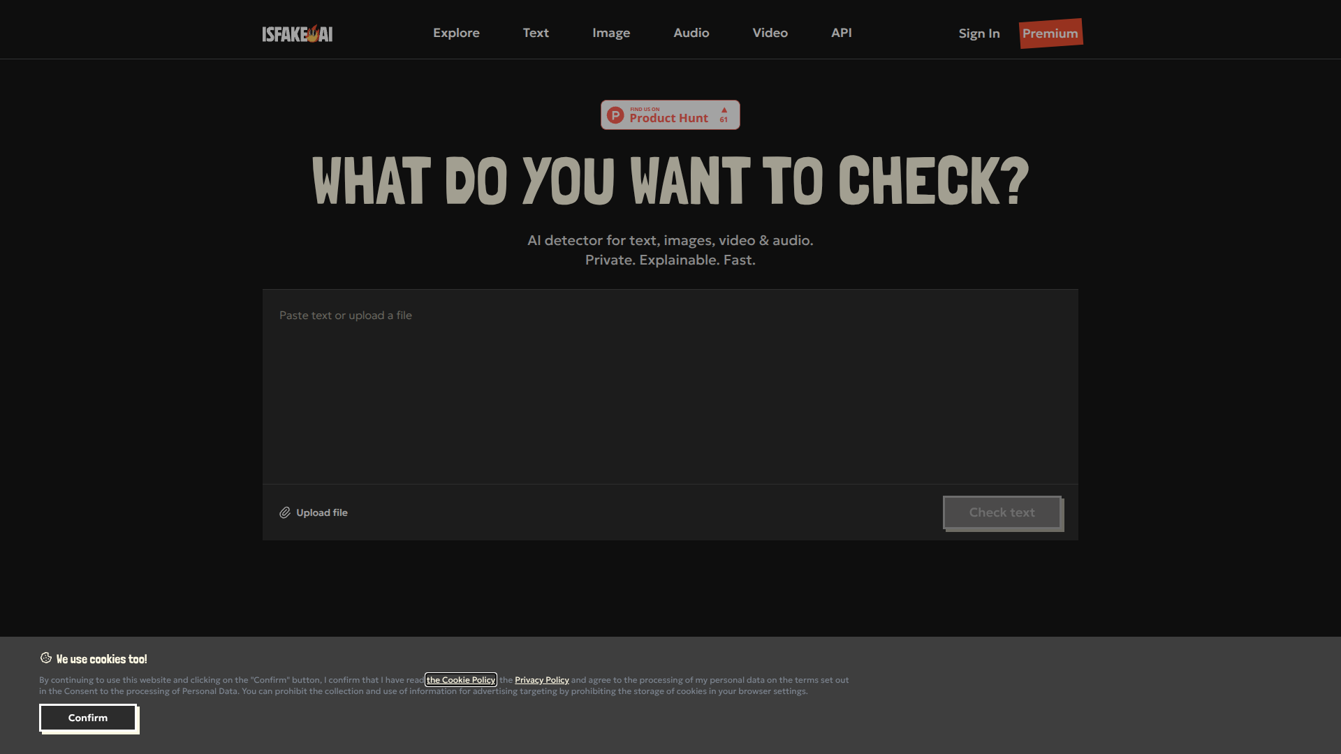
Task: Click the Product Hunt upvote arrow
Action: tap(724, 110)
